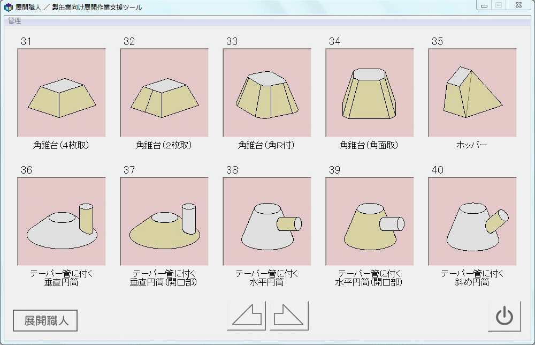Choose the ホッパー shape icon
The image size is (535, 345).
(472, 93)
